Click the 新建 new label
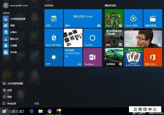 point(37,104)
